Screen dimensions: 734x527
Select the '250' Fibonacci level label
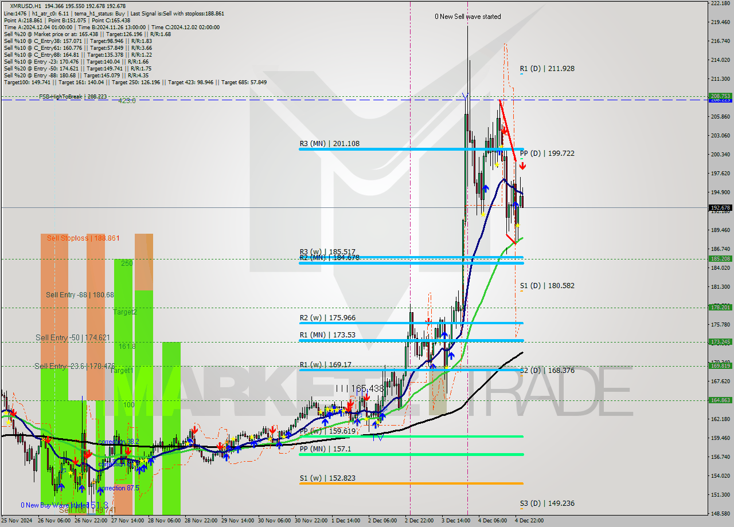[127, 263]
